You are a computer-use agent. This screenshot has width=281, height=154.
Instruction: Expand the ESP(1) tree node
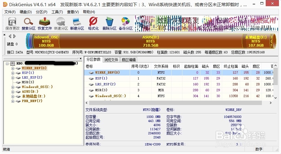13,73
